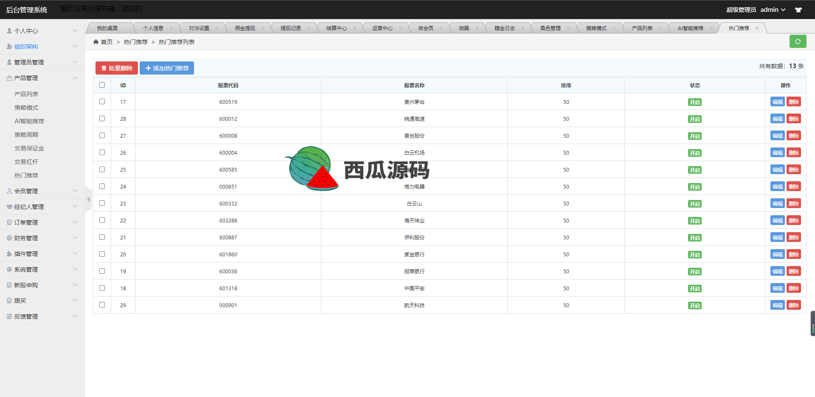Expand the 插件管理 sidebar menu
This screenshot has height=397, width=815.
point(42,254)
